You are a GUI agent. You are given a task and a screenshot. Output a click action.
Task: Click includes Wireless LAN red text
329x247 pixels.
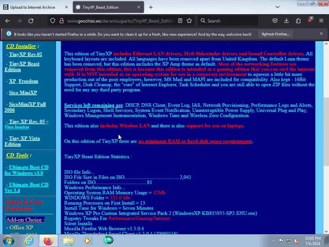point(125,126)
